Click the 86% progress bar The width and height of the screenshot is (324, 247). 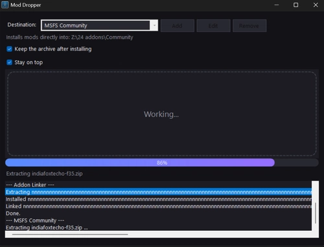[162, 163]
